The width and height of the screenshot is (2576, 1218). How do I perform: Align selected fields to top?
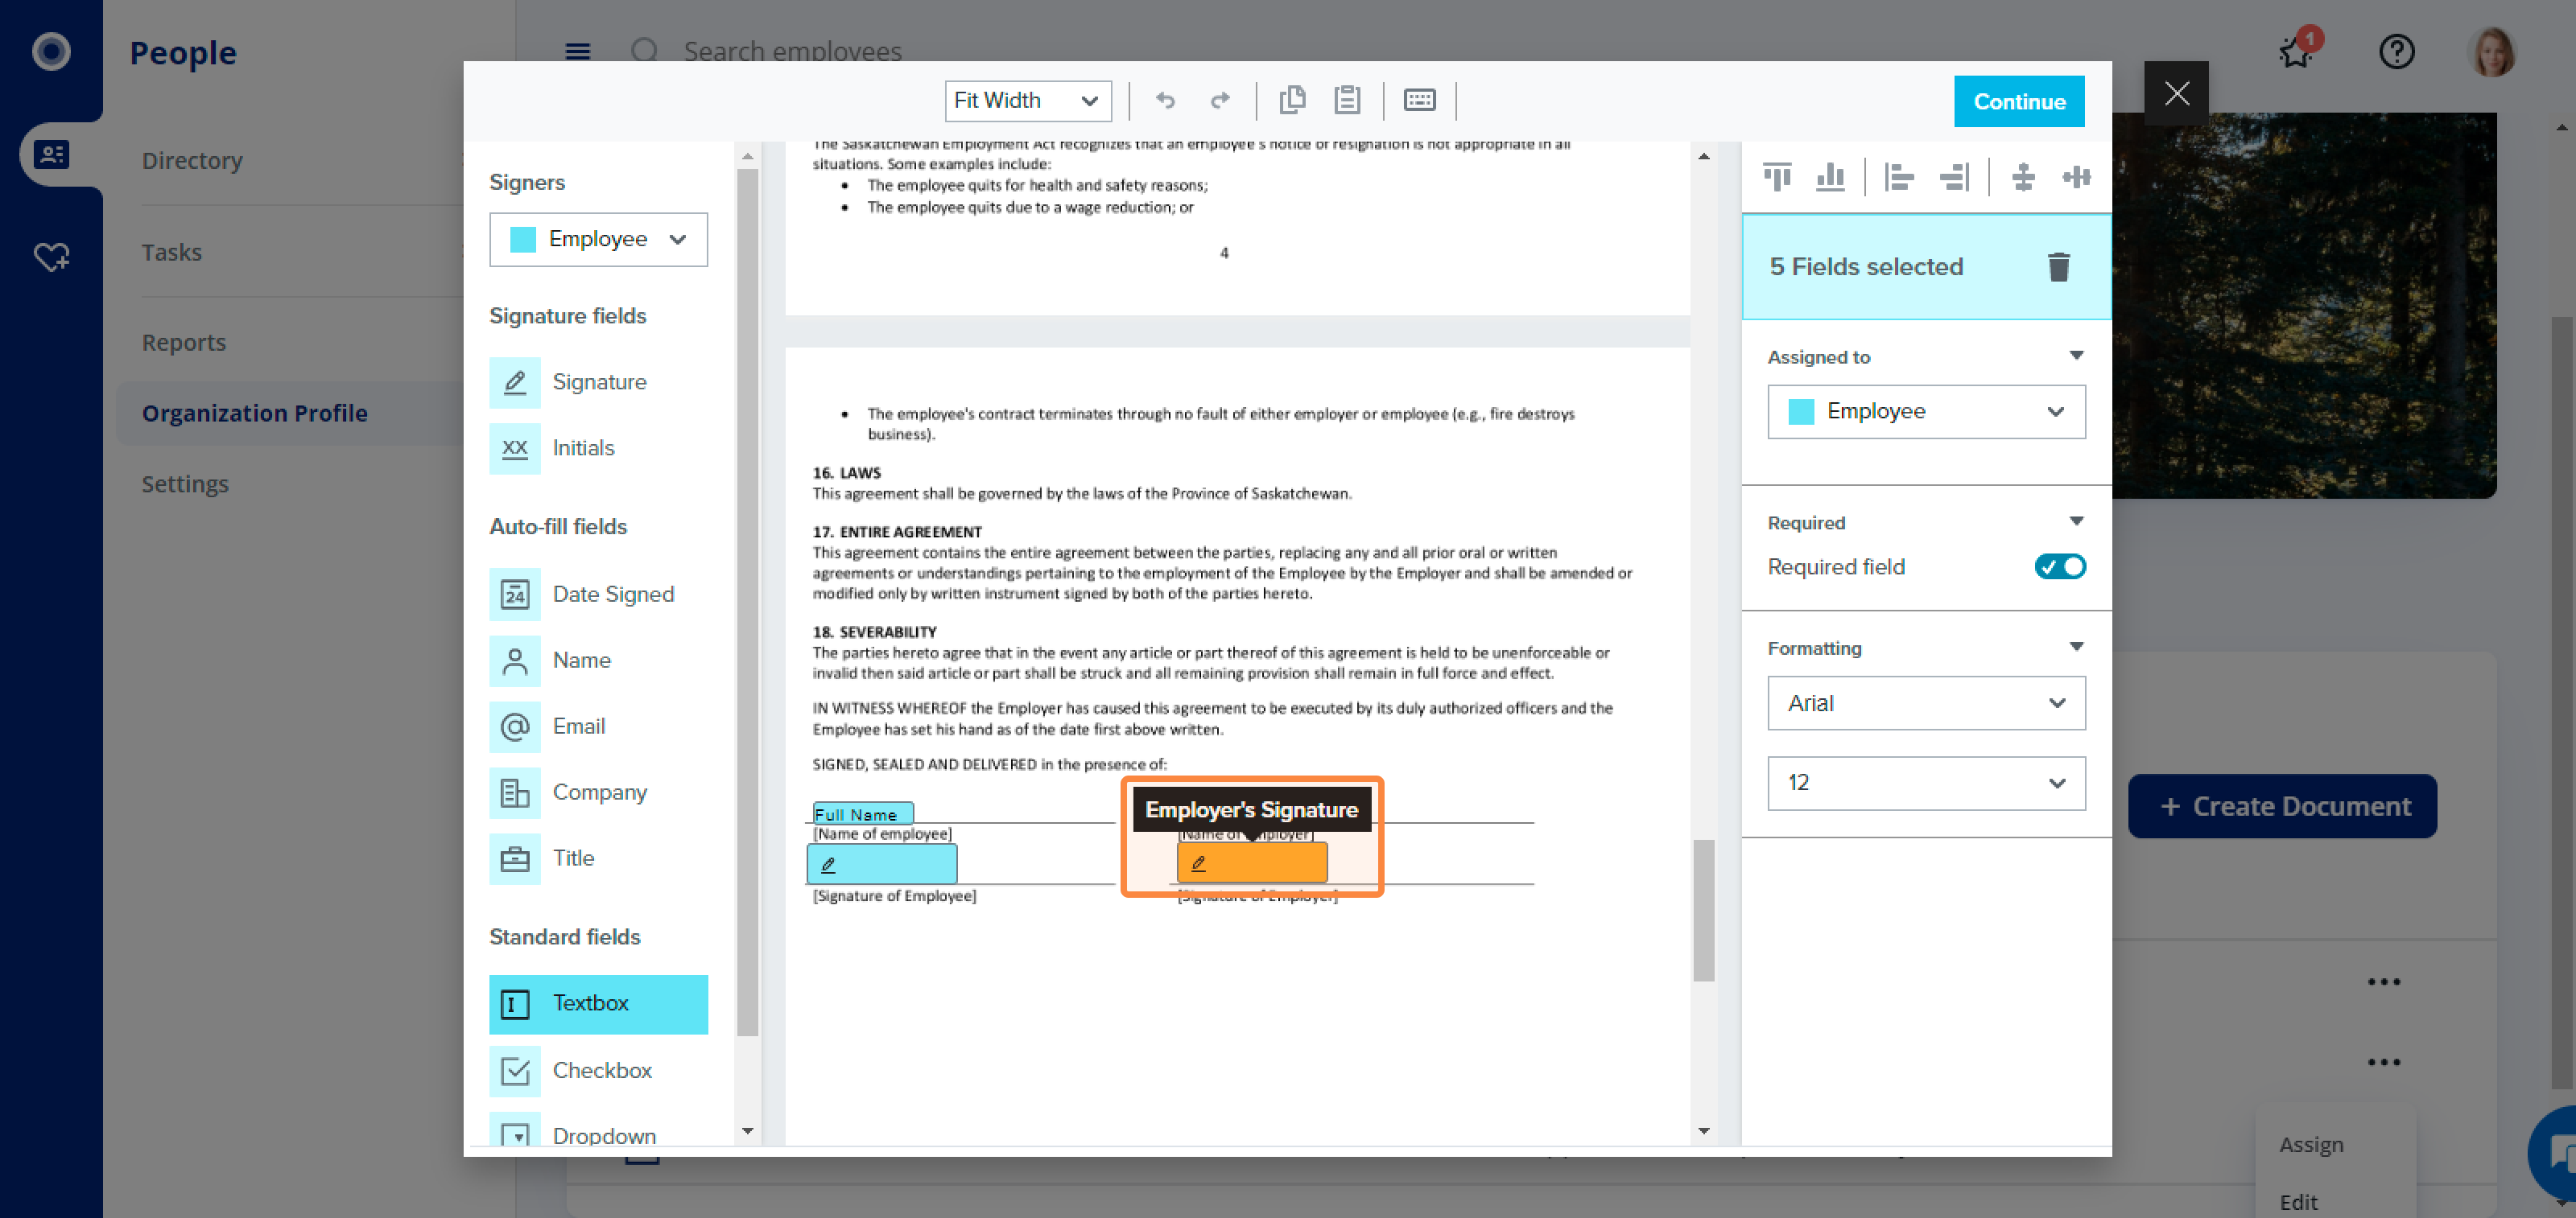1777,178
